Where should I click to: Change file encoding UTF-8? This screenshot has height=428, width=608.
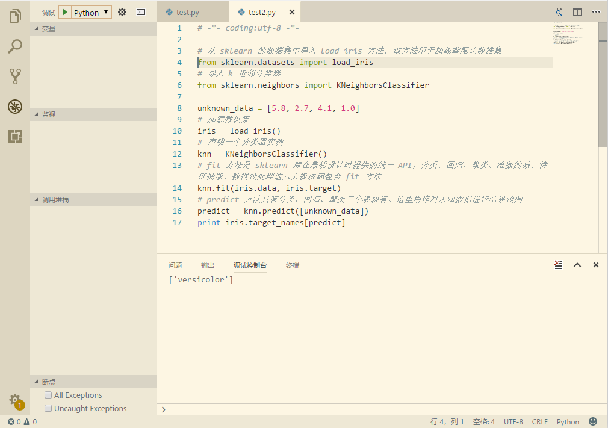click(x=513, y=422)
